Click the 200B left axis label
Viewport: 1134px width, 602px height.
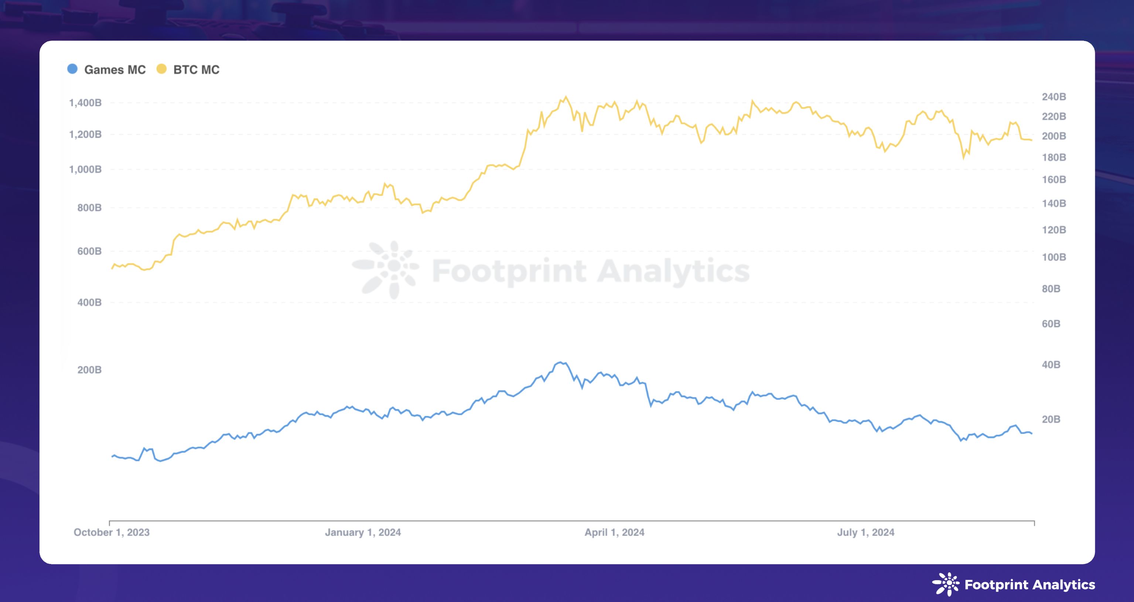click(89, 370)
